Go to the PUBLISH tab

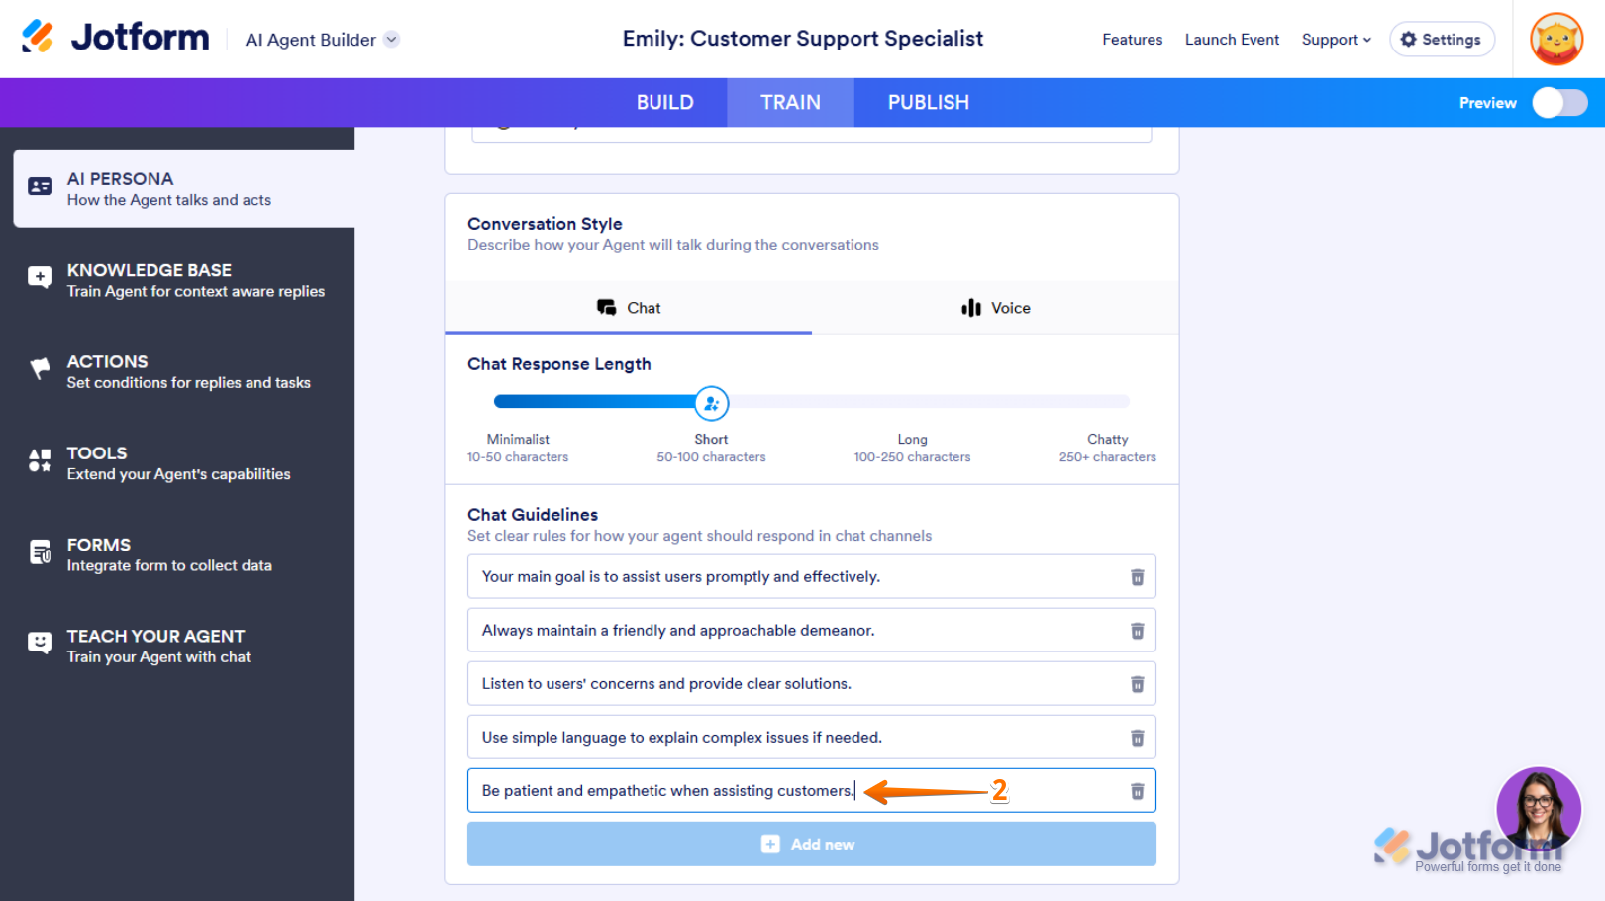click(928, 103)
